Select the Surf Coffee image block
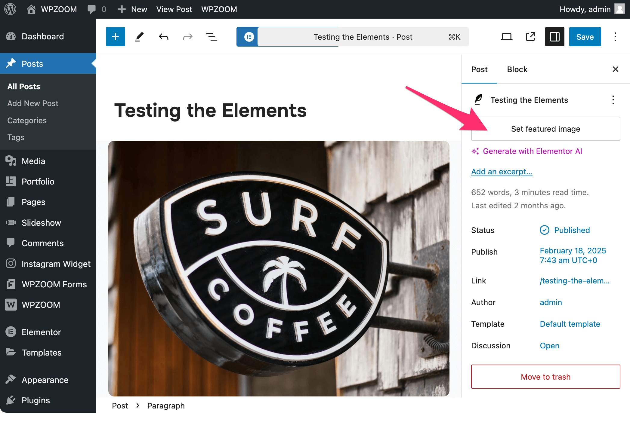The image size is (630, 425). (x=279, y=268)
